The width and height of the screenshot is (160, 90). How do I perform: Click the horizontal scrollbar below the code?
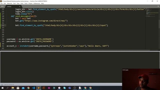(75, 50)
